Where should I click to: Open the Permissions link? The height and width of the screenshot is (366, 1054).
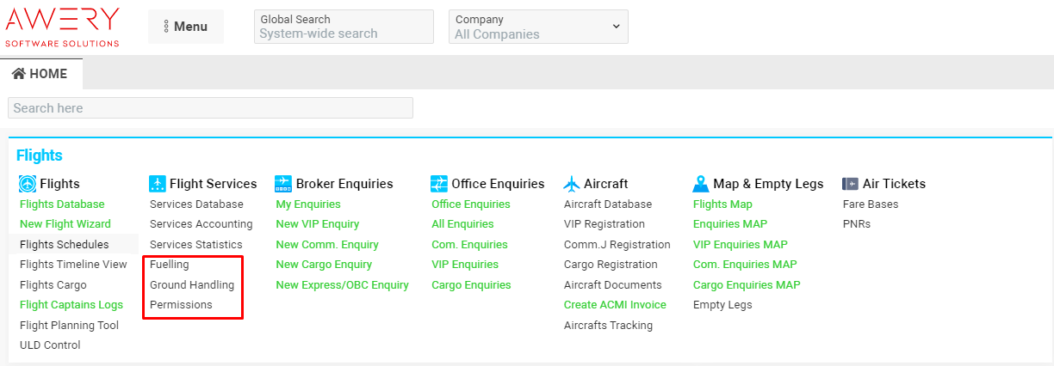[x=181, y=305]
